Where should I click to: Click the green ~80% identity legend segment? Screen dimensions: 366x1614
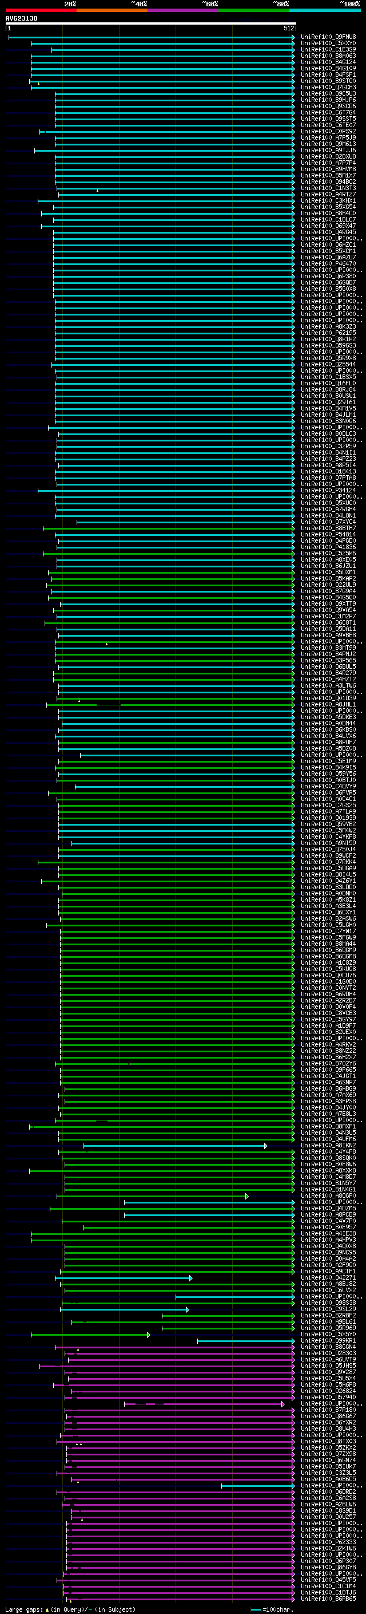254,10
